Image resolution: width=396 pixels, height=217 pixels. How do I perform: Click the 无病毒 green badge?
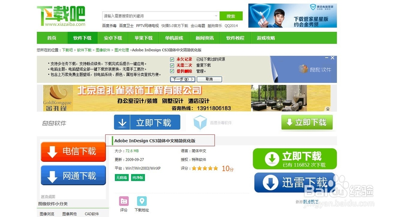(122, 178)
